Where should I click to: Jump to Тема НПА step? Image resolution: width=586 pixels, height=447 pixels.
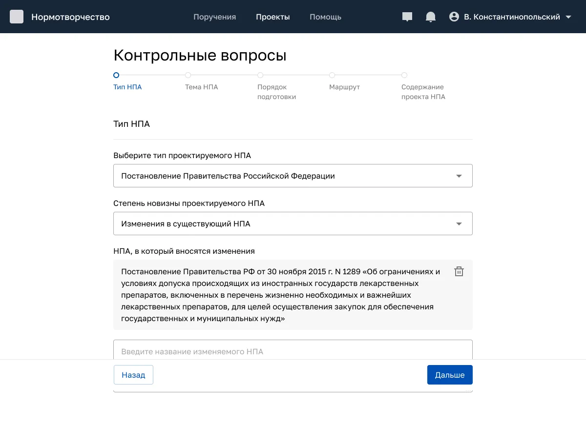point(201,82)
